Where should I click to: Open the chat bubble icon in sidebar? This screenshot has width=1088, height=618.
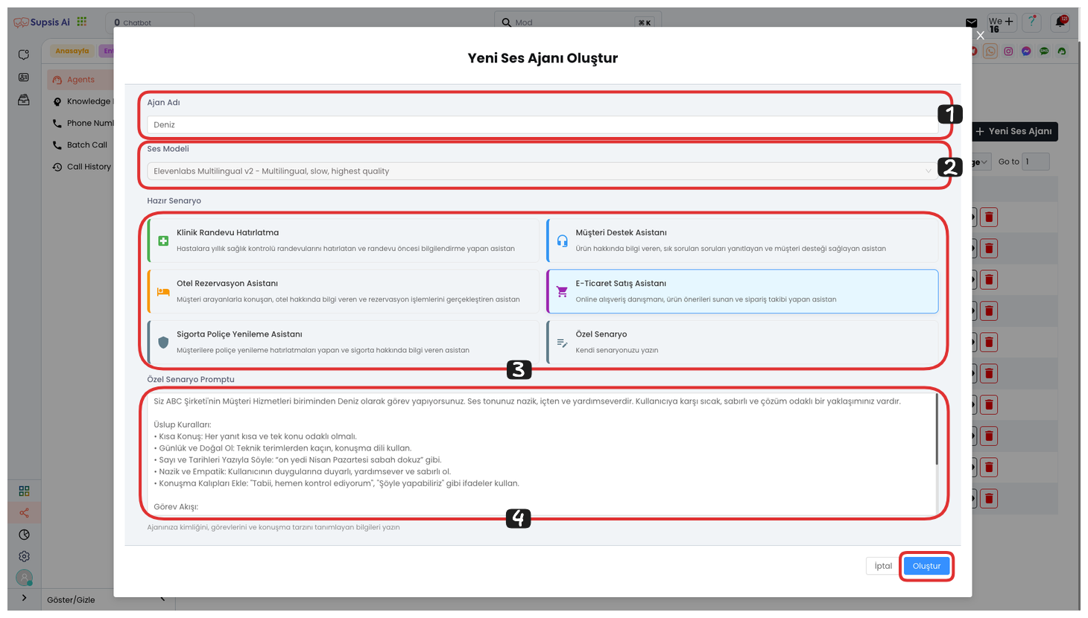24,55
